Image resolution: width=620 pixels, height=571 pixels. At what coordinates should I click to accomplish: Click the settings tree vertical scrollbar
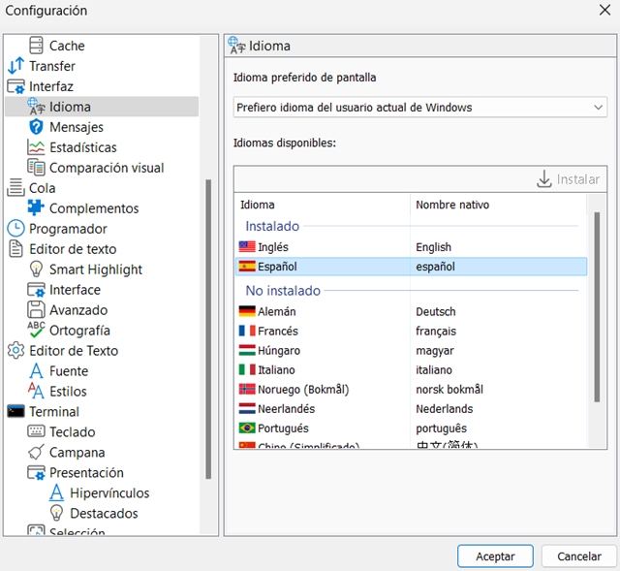[x=208, y=330]
